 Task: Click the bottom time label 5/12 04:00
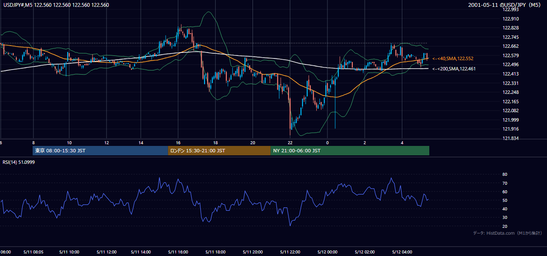point(402,252)
